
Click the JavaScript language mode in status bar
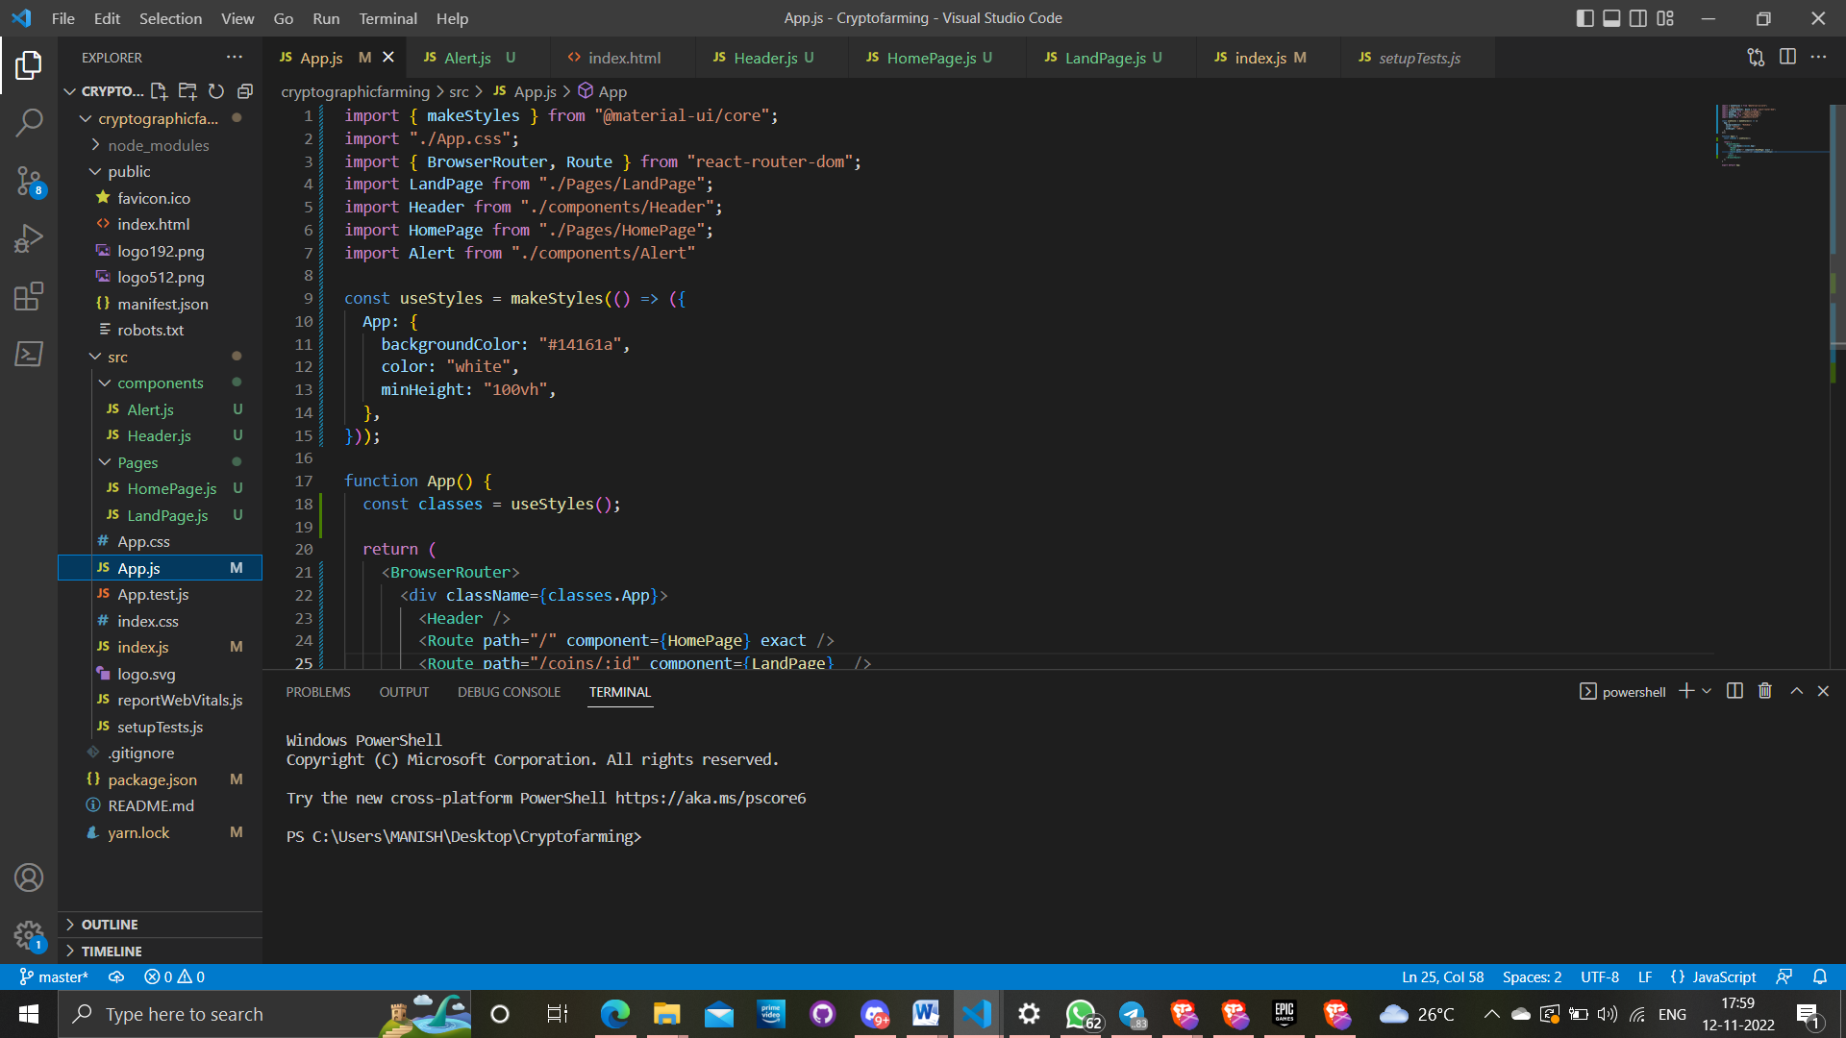click(x=1723, y=976)
